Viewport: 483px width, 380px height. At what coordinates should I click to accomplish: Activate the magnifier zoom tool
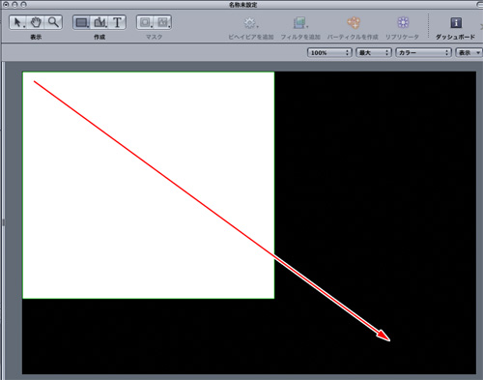point(53,22)
